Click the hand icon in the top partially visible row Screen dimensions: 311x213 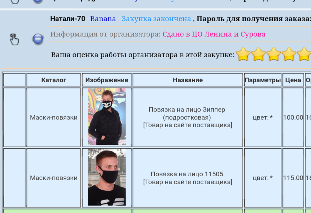click(14, 2)
